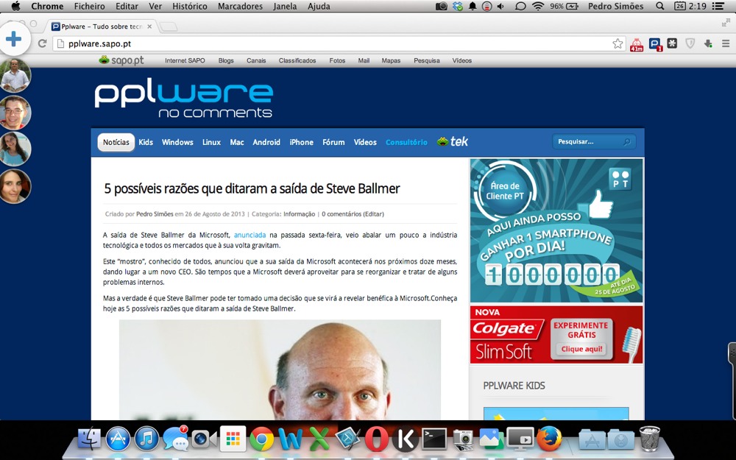
Task: Open Xcode from the dock
Action: click(x=348, y=439)
